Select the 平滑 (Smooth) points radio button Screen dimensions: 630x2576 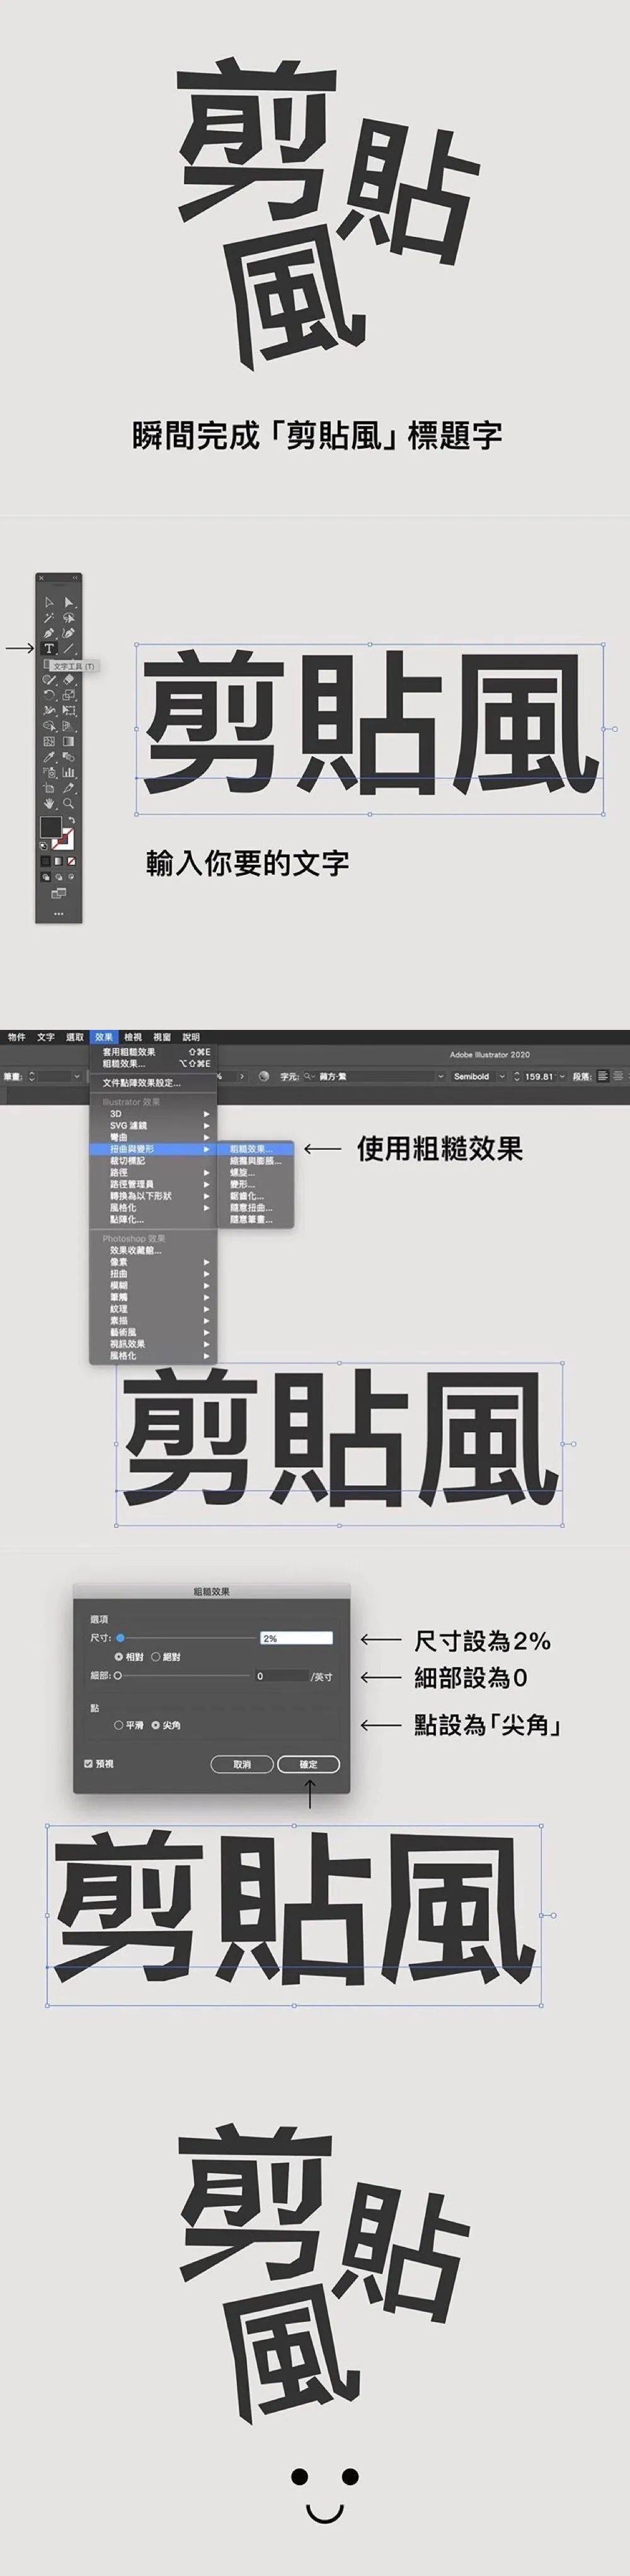pos(119,1725)
